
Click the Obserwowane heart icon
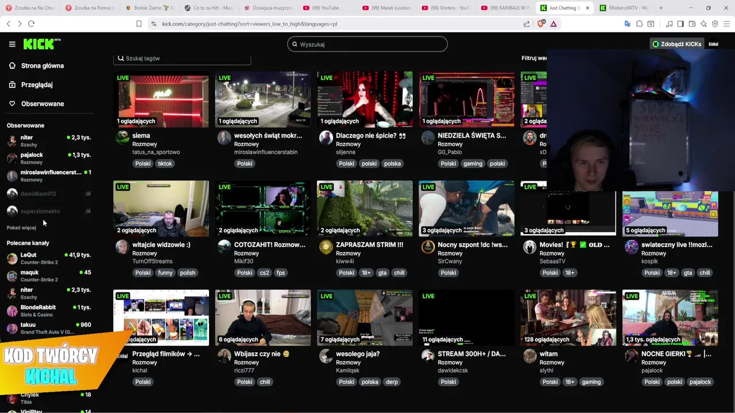pos(12,104)
